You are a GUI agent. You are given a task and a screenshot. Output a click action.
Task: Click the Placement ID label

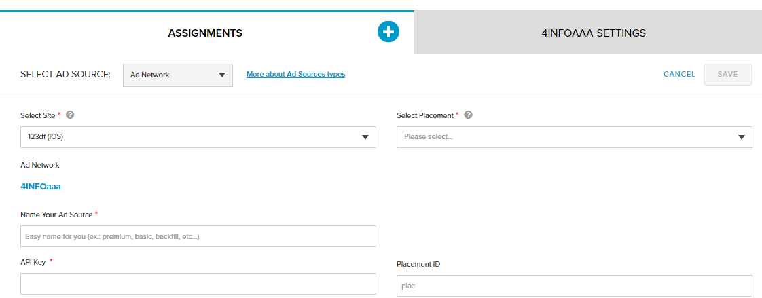[x=418, y=264]
